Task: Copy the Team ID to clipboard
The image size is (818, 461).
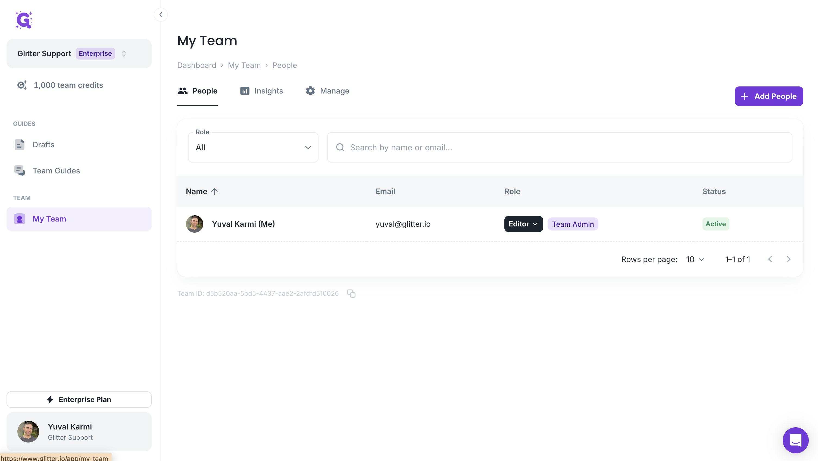Action: pyautogui.click(x=351, y=294)
